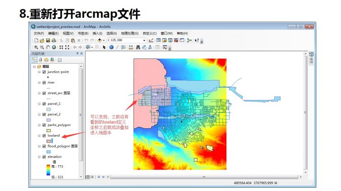Click the table of contents vertical scrollbar

(81, 122)
